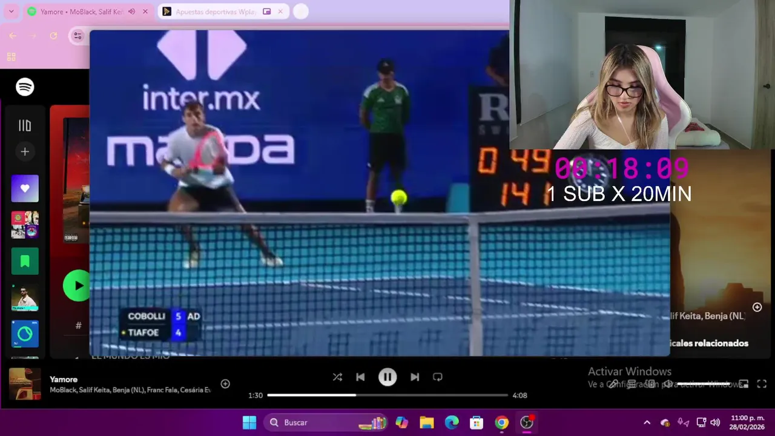Seek within the song progress bar

click(x=387, y=395)
